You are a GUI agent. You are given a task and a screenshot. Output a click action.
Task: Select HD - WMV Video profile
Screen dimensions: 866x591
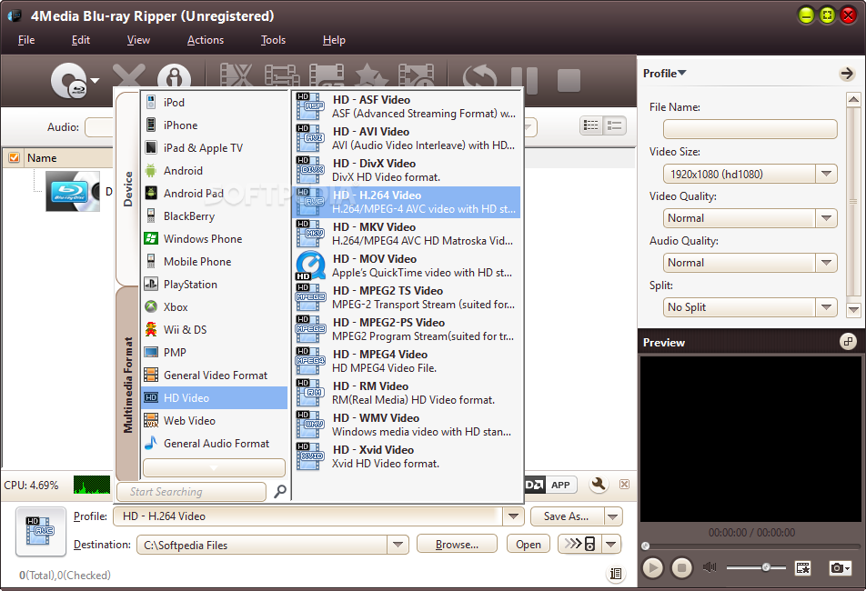tap(407, 425)
